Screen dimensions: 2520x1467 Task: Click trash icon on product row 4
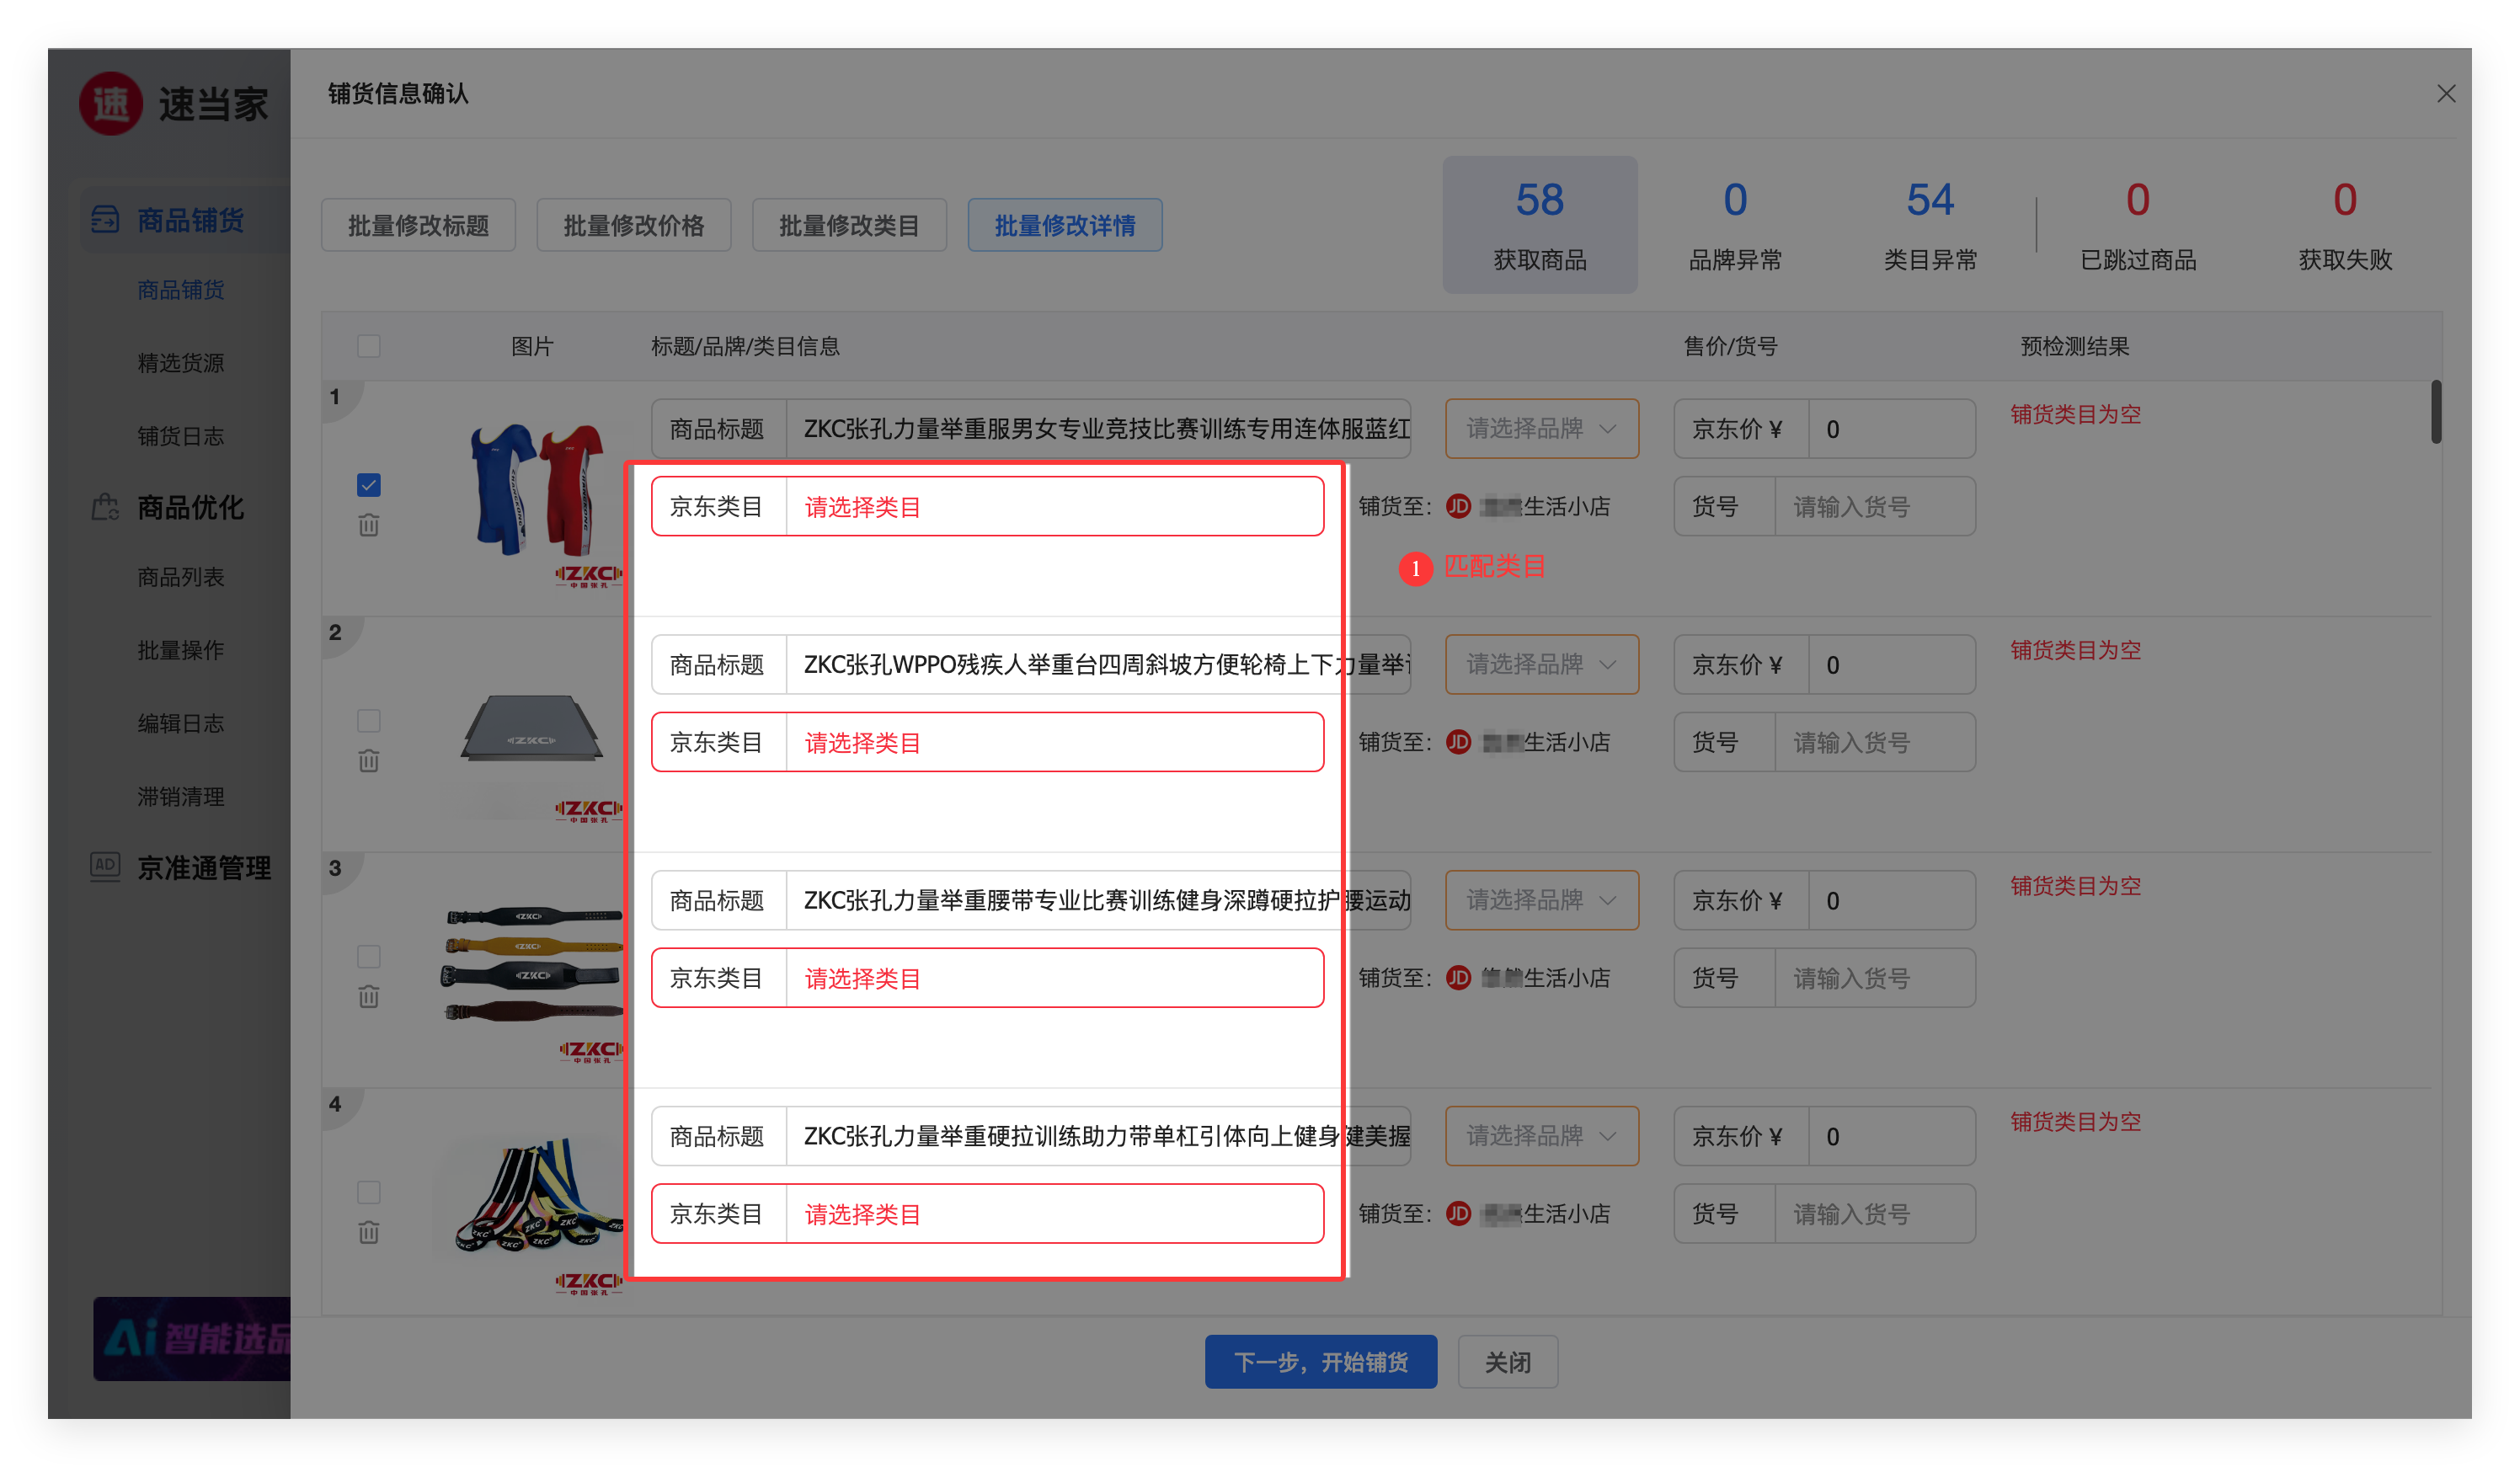point(368,1232)
